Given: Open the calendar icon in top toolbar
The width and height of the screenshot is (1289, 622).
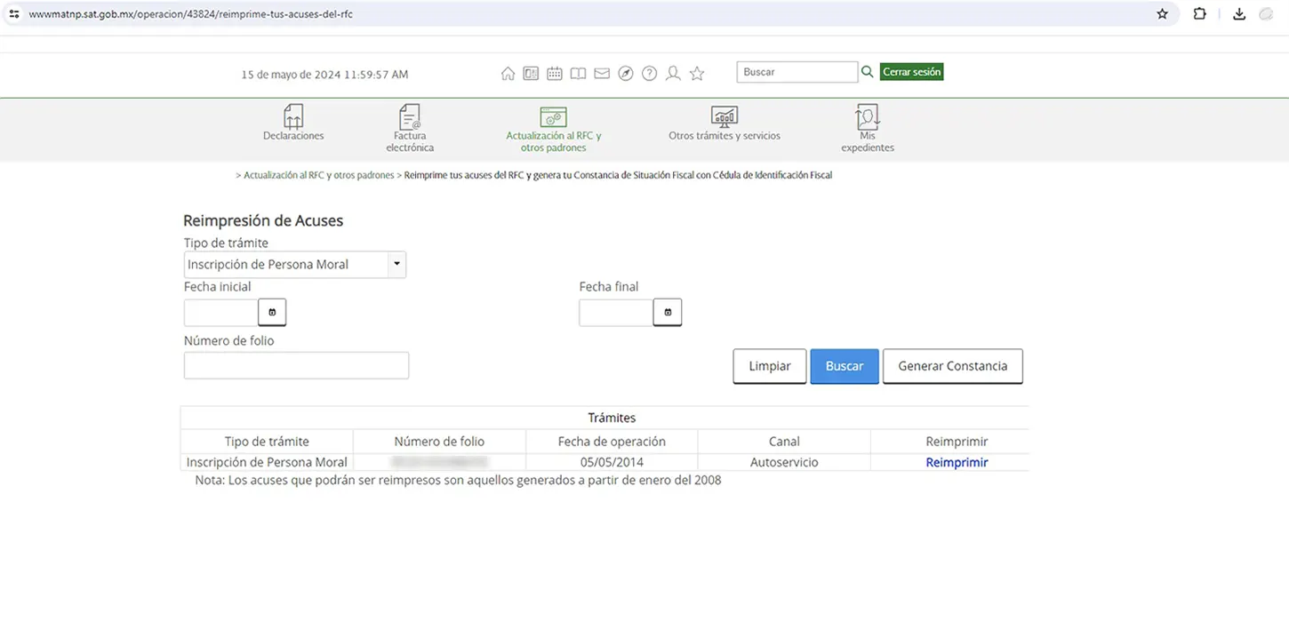Looking at the screenshot, I should click(x=555, y=74).
